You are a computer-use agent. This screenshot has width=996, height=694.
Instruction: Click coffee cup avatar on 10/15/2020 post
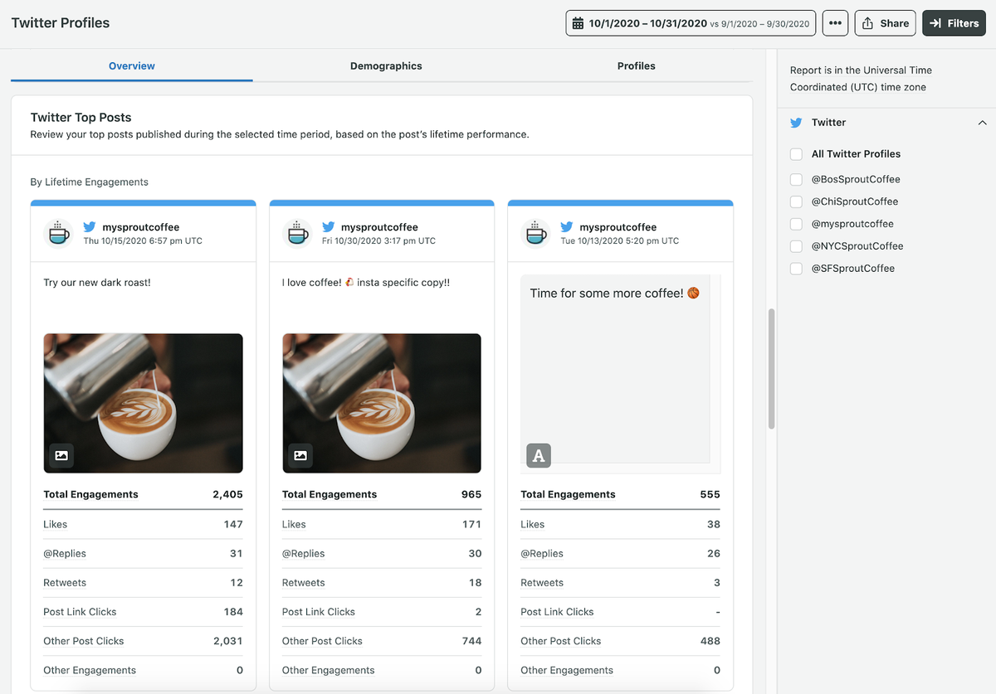coord(58,234)
